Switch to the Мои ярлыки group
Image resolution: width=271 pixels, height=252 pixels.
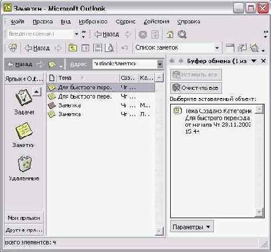tap(24, 218)
